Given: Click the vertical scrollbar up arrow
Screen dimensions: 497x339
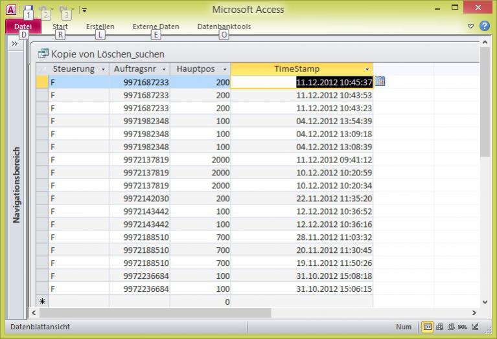Looking at the screenshot, I should (x=485, y=42).
